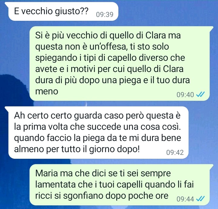Click the word 'meno' ending the 09:40 message

tap(47, 91)
